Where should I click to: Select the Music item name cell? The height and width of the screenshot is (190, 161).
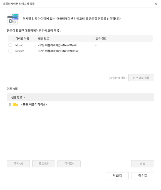[19, 45]
